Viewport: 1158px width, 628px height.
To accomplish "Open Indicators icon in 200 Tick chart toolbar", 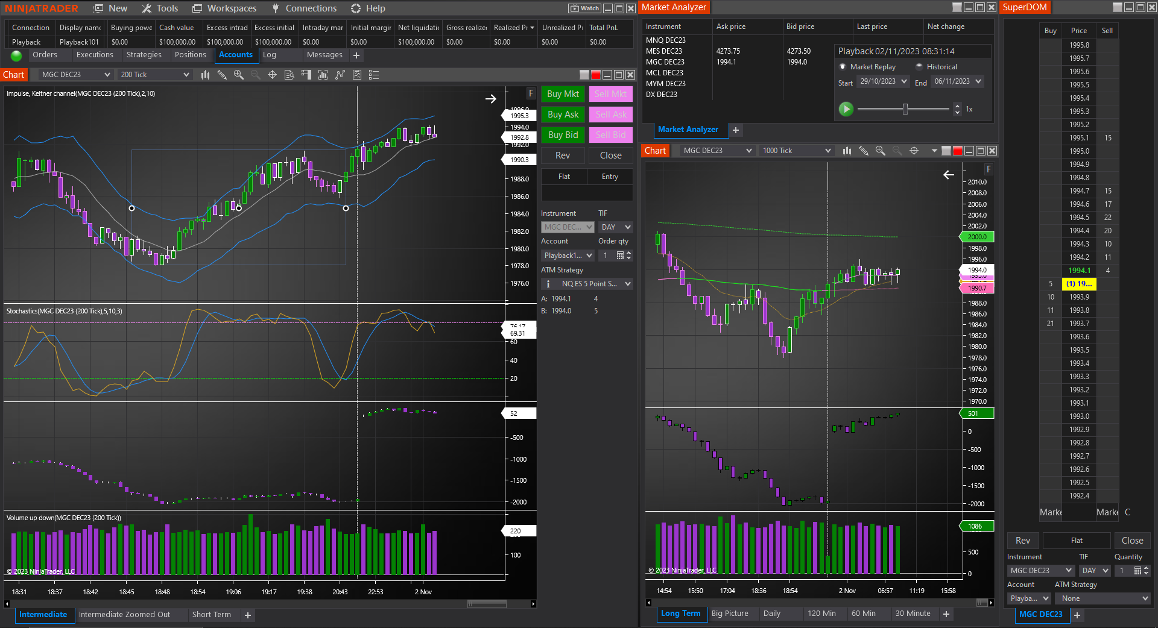I will [x=323, y=75].
